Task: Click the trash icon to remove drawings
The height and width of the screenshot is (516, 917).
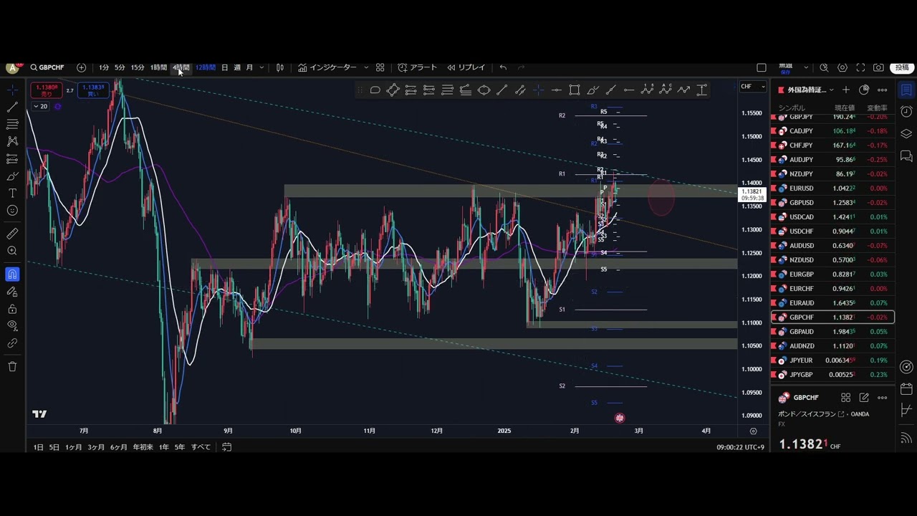Action: [12, 366]
